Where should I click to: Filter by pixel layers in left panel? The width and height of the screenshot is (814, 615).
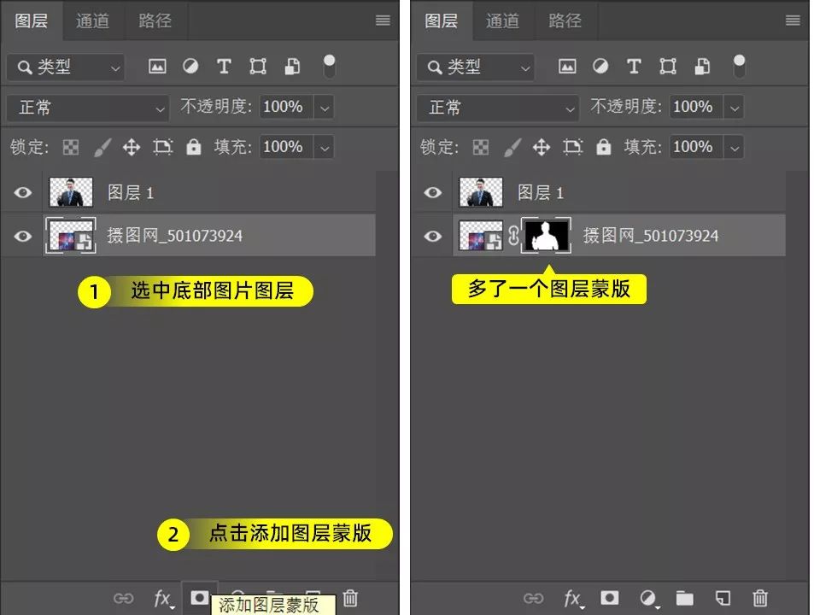pos(157,67)
